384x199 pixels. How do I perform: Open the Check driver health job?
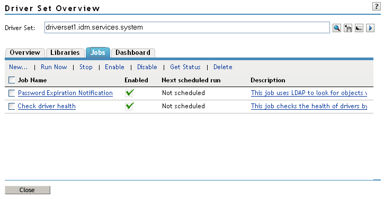click(x=47, y=106)
